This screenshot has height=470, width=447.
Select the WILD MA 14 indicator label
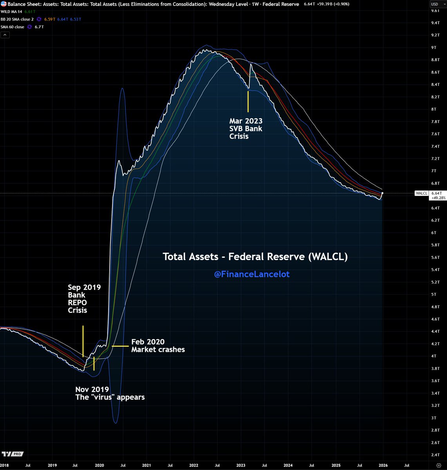(11, 12)
